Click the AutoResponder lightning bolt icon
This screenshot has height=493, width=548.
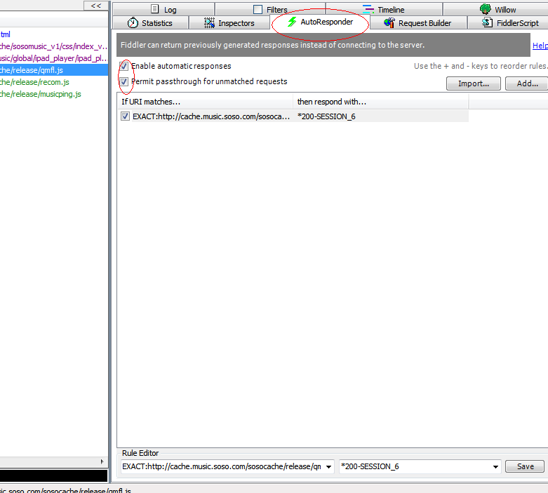pos(292,22)
